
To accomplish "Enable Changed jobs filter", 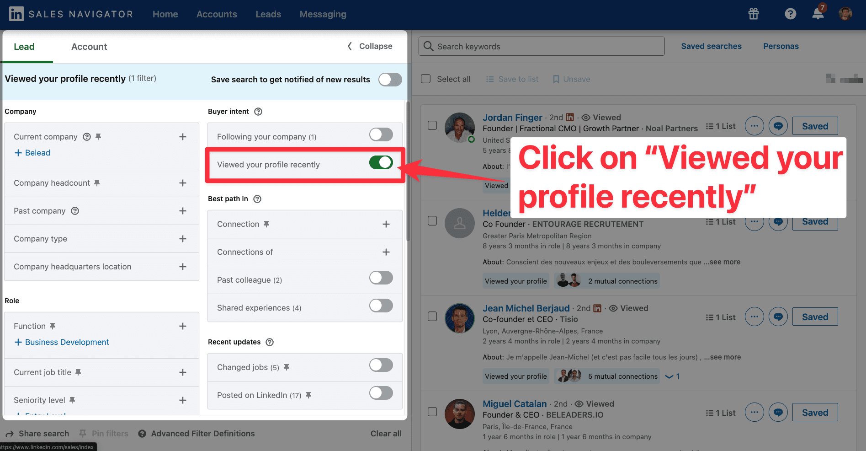I will [x=381, y=365].
